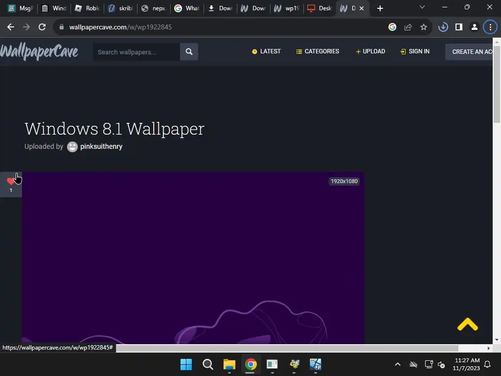Focus the Search wallpapers field
The image size is (501, 376).
[x=137, y=52]
